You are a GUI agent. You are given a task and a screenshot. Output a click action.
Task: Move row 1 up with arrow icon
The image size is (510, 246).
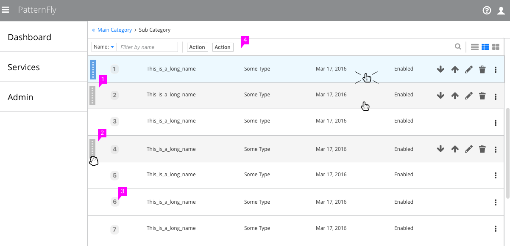pos(455,70)
